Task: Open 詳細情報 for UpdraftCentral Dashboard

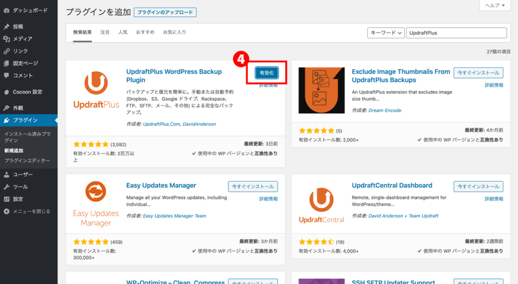Action: pyautogui.click(x=494, y=199)
